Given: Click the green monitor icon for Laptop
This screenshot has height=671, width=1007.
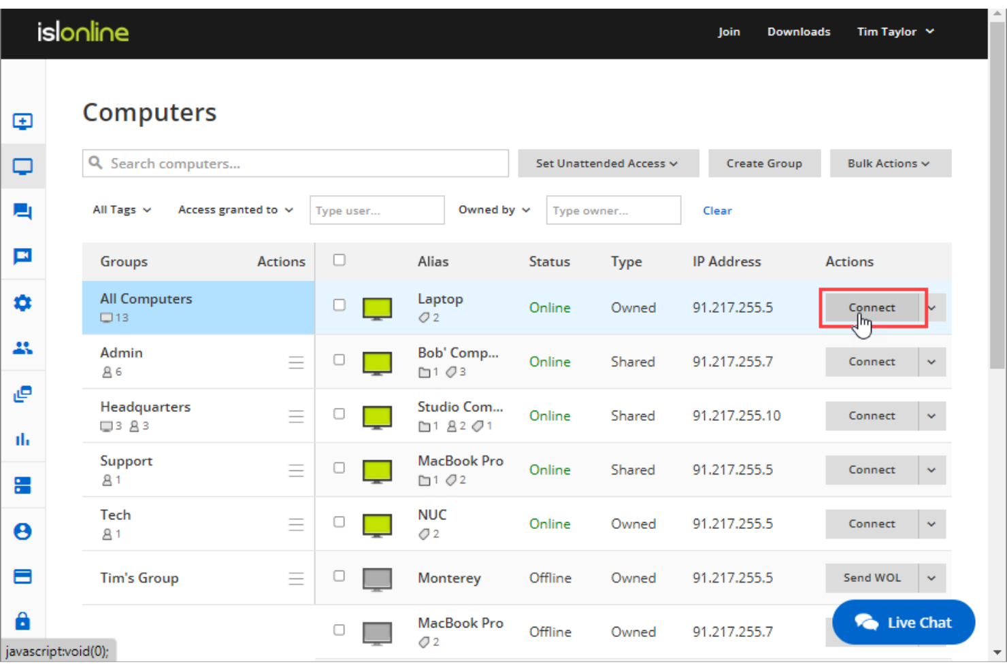Looking at the screenshot, I should pos(377,309).
